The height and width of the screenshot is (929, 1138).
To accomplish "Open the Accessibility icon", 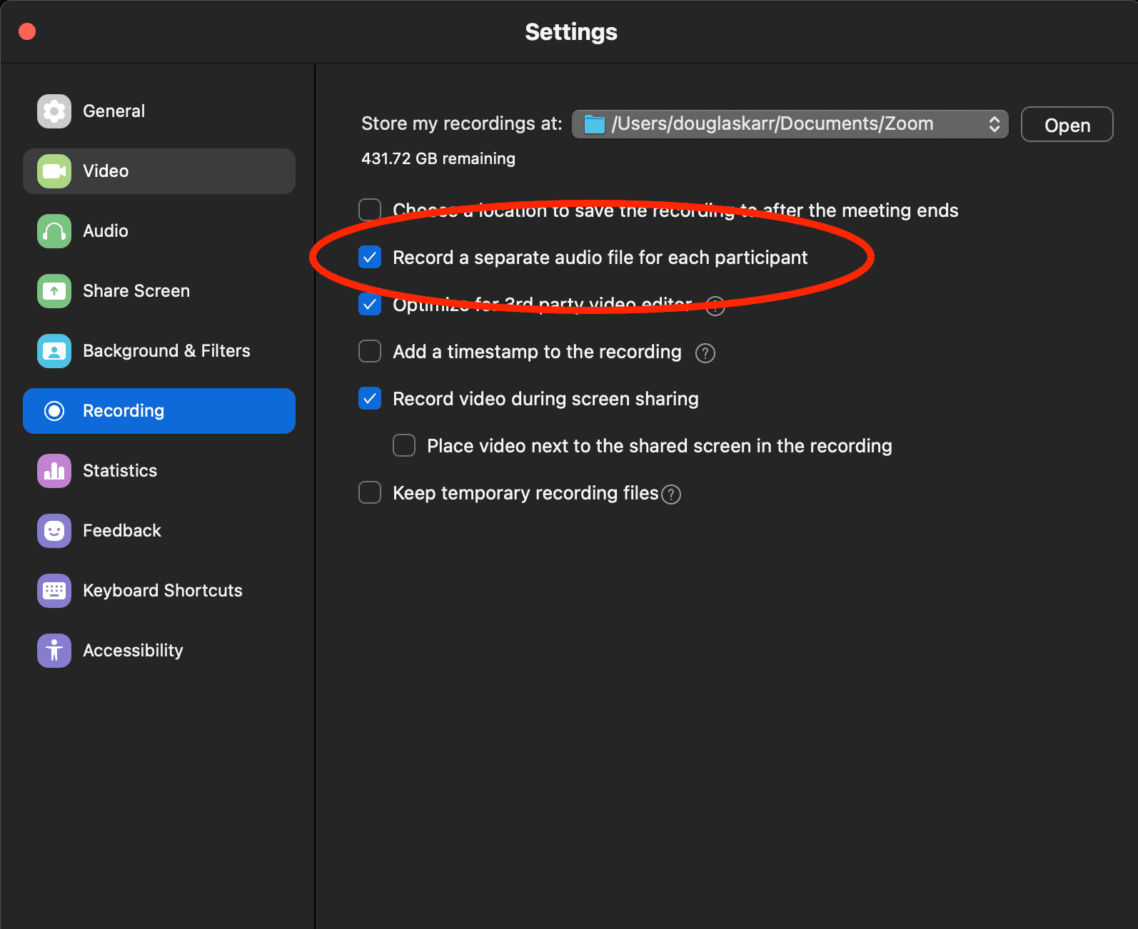I will point(54,651).
